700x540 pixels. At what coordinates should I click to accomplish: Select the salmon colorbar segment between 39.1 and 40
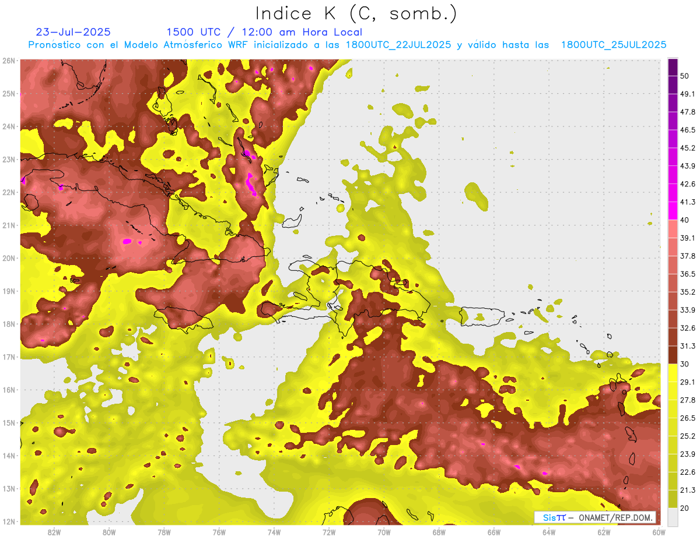[673, 229]
